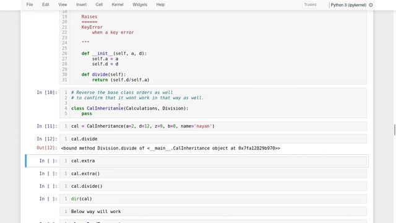Image resolution: width=396 pixels, height=223 pixels.
Task: Click the class CalInheritance definition line
Action: coord(130,108)
